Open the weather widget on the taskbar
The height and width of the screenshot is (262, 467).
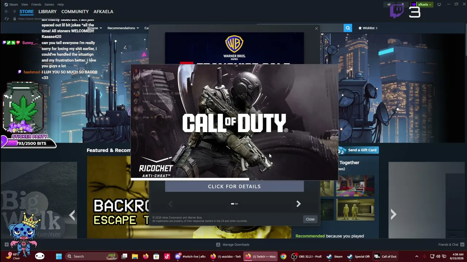[12, 256]
